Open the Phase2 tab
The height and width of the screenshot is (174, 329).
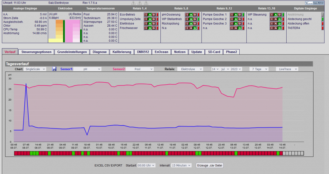click(x=231, y=52)
